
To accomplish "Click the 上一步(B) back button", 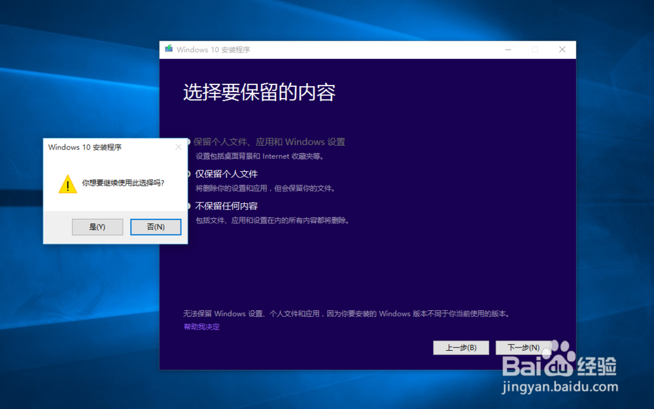I will pyautogui.click(x=461, y=348).
